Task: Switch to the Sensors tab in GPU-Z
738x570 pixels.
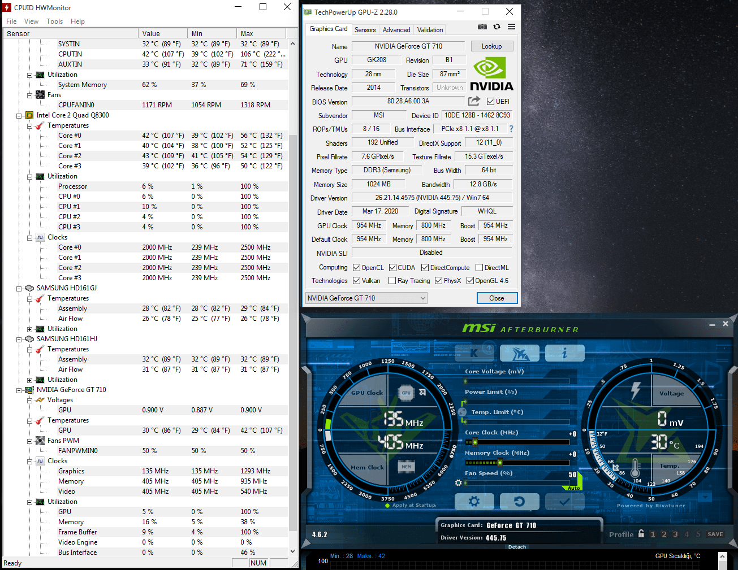Action: pyautogui.click(x=365, y=30)
